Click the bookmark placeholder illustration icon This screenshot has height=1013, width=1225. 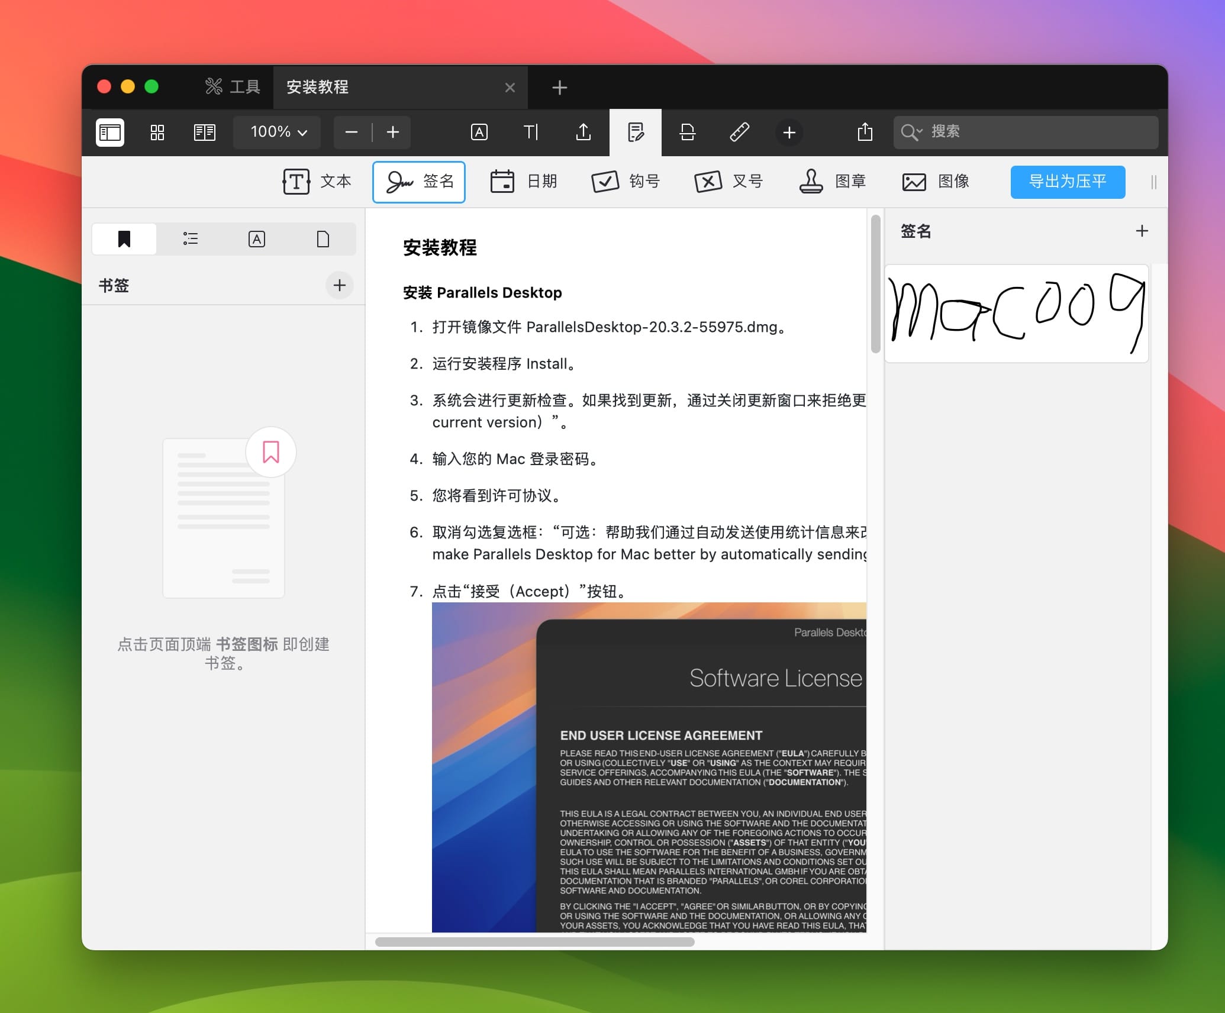(x=271, y=452)
